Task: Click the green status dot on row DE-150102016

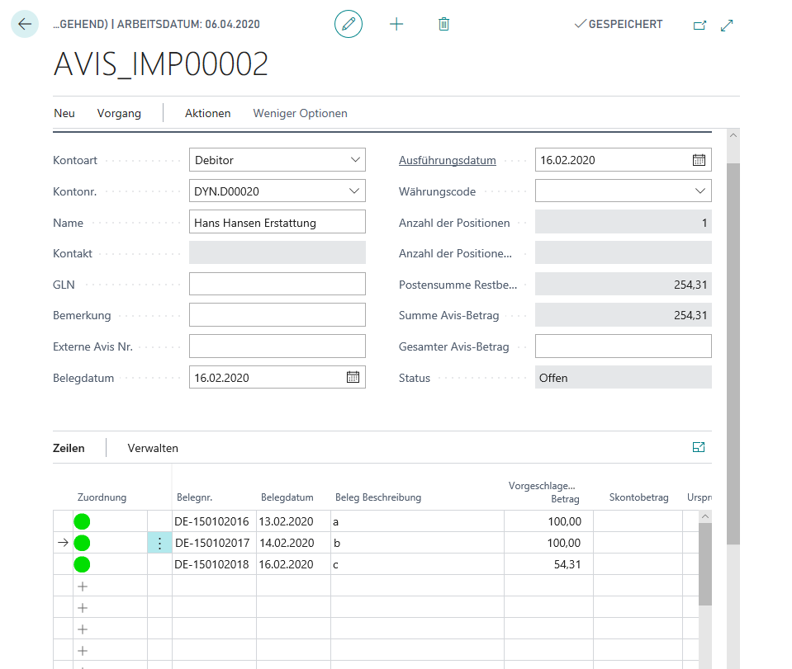Action: point(81,521)
